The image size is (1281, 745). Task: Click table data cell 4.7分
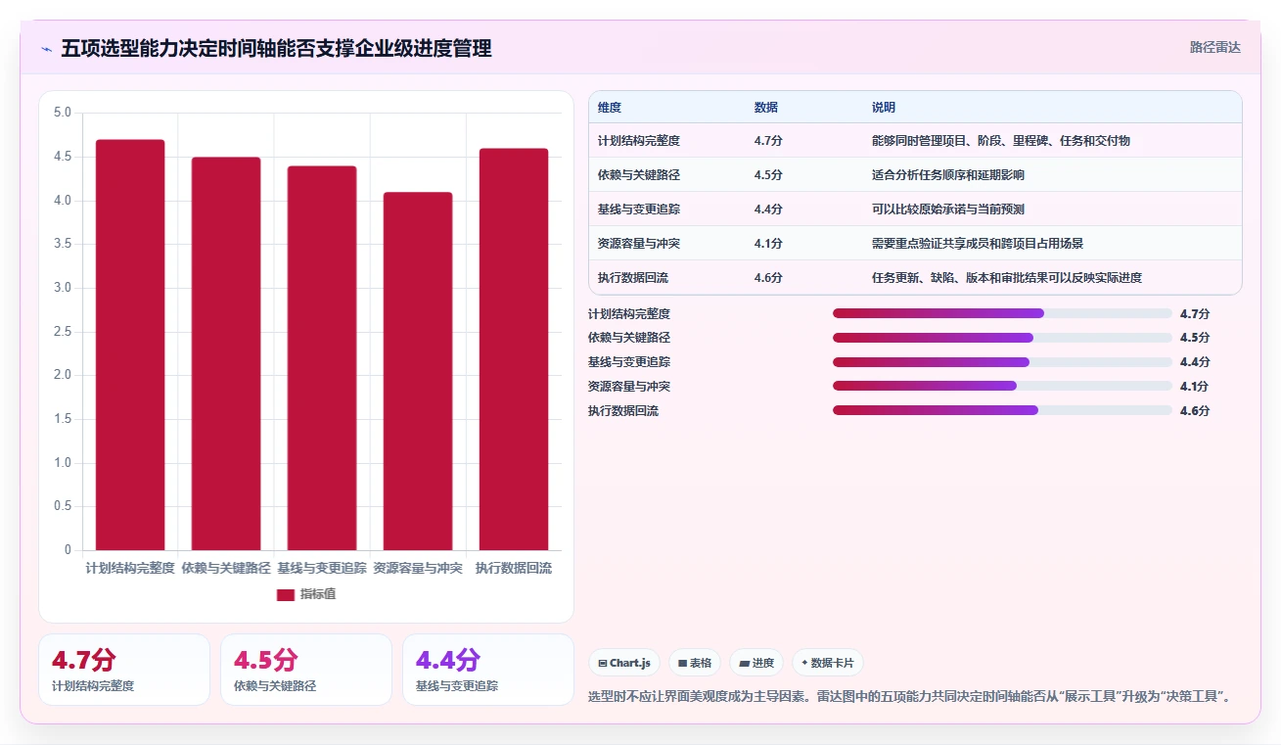(768, 141)
